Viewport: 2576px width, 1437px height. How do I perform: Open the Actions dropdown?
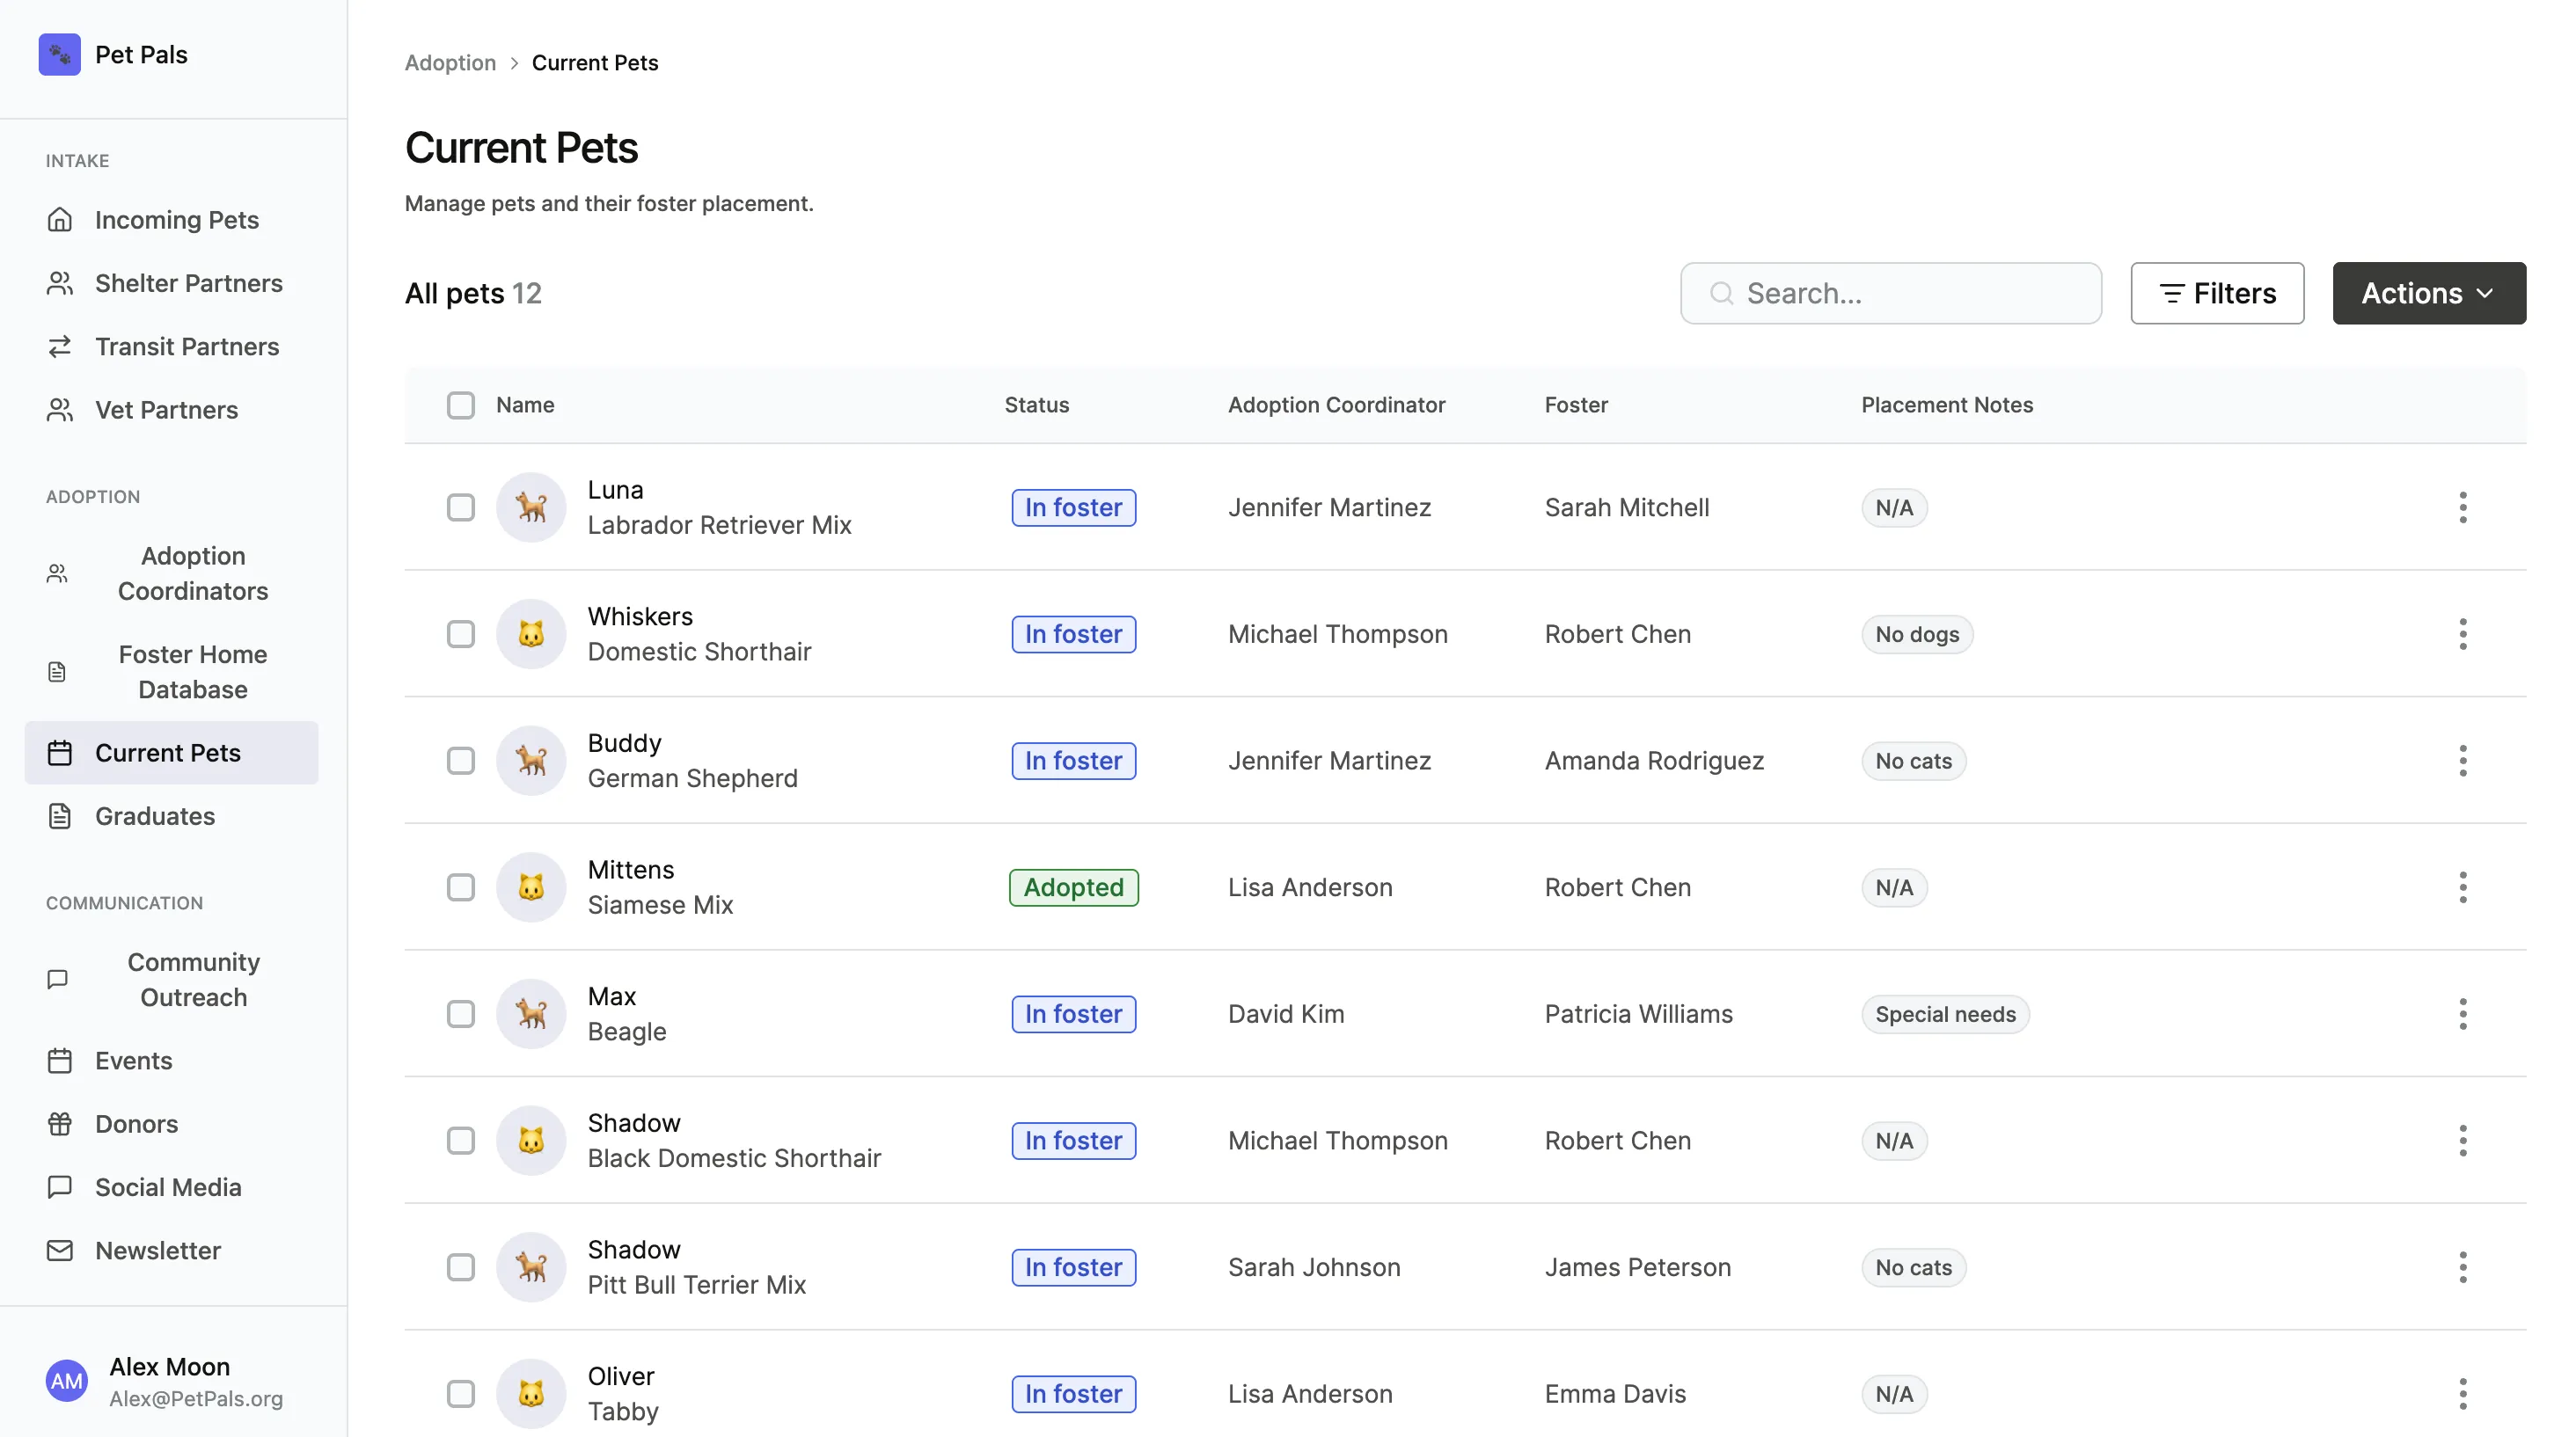coord(2429,293)
